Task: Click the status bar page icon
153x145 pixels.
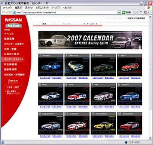Action: (3, 142)
